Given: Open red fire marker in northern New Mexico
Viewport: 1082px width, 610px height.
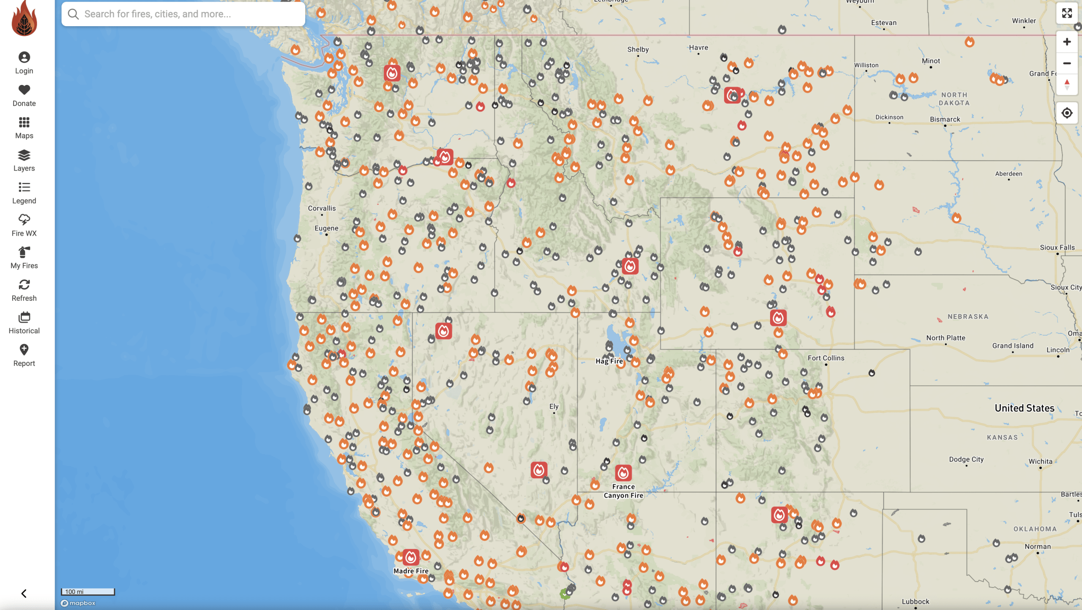Looking at the screenshot, I should [779, 515].
